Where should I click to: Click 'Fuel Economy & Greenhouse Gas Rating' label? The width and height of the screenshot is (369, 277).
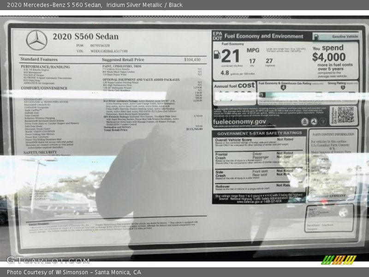point(285,83)
